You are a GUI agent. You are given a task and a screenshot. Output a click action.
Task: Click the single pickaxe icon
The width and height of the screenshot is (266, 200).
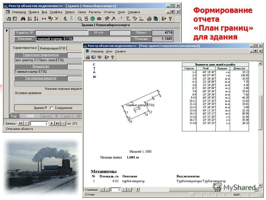click(x=114, y=19)
